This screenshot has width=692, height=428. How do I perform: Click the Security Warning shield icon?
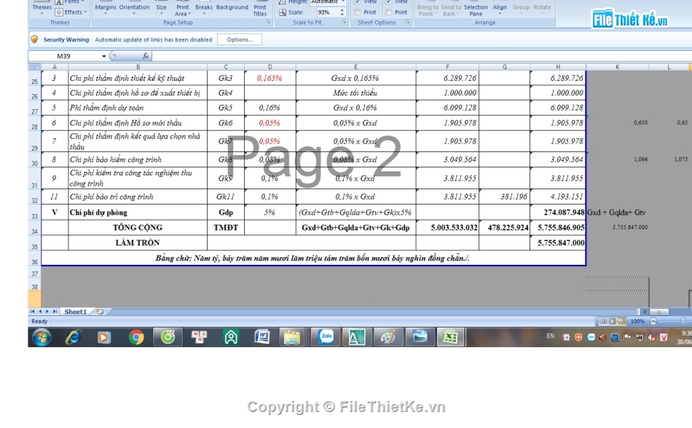pyautogui.click(x=34, y=39)
